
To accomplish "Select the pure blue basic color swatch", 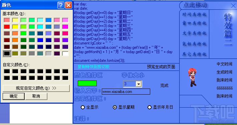I will (x=40, y=40).
